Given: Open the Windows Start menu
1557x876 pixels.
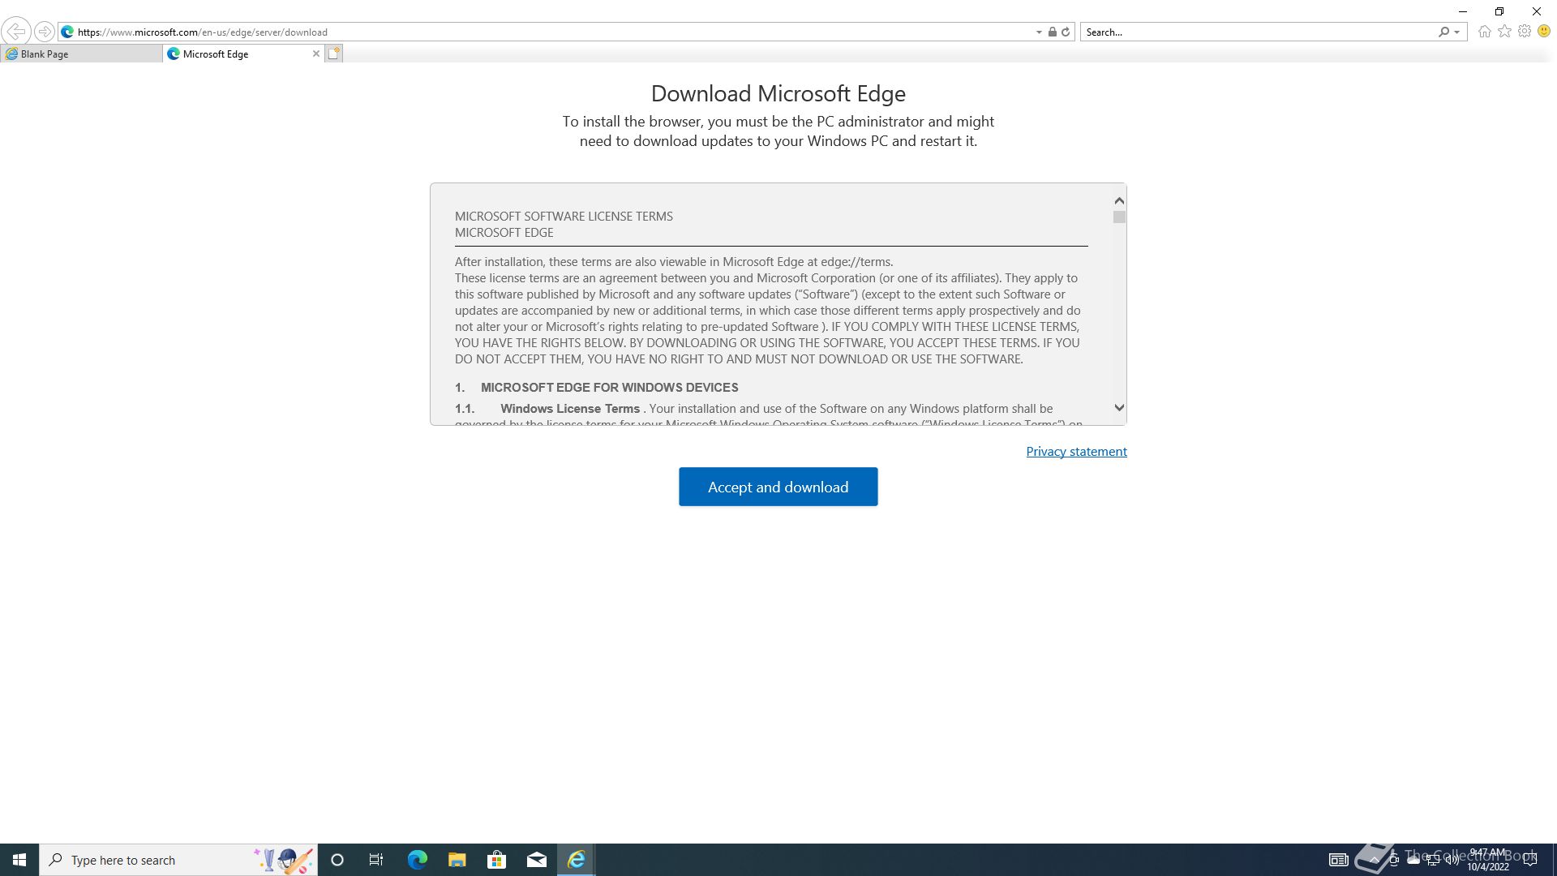Looking at the screenshot, I should 19,860.
